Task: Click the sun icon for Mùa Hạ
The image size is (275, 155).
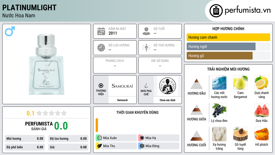Action: [x=142, y=138]
